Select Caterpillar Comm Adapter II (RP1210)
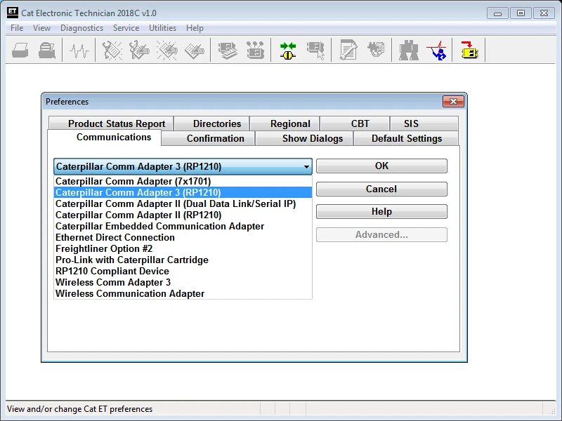The image size is (562, 421). click(x=183, y=215)
